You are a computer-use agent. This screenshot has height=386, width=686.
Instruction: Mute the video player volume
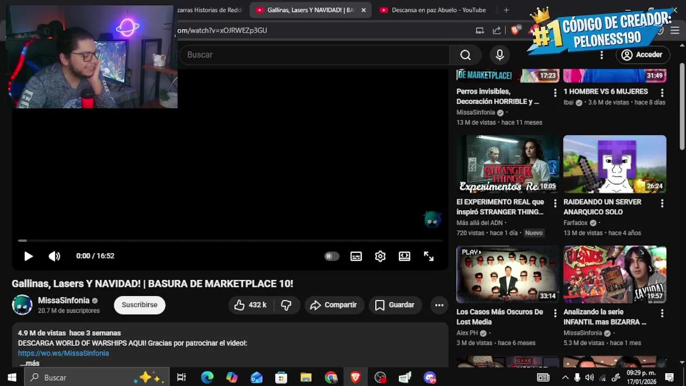(x=54, y=256)
